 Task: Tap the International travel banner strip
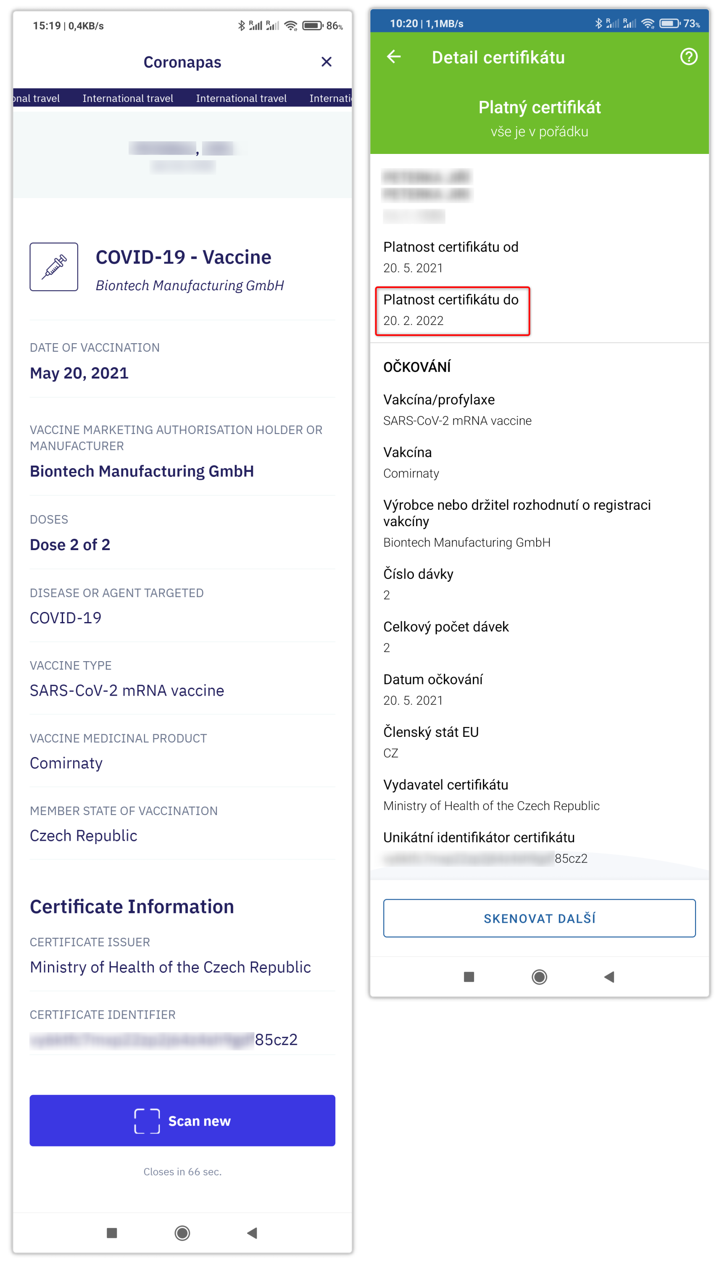(182, 98)
